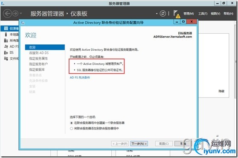Open the 管理(M) menu
This screenshot has height=158, width=238.
pos(189,14)
